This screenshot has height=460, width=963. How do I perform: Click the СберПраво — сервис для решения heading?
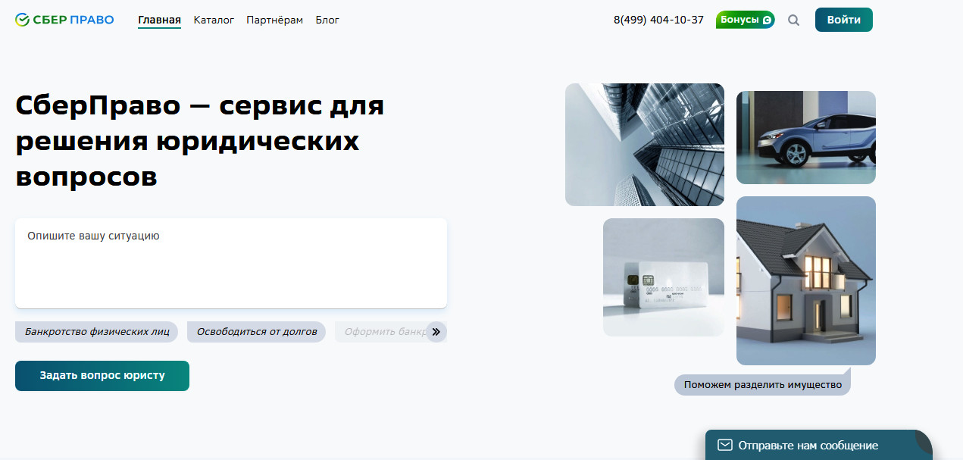coord(200,141)
